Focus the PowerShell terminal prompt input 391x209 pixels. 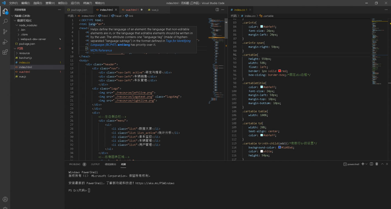click(89, 190)
